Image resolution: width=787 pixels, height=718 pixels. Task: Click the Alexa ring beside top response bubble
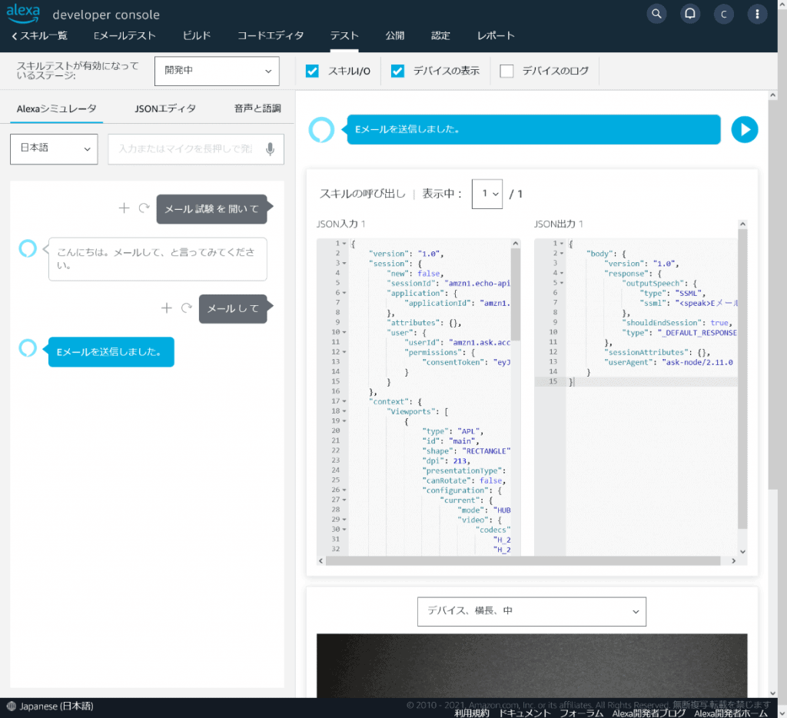click(x=321, y=130)
